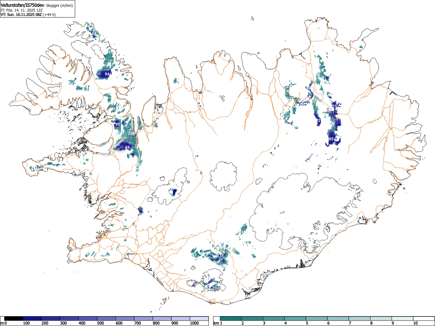Select the '1000' tick label on legend
The height and width of the screenshot is (326, 435).
[194, 323]
